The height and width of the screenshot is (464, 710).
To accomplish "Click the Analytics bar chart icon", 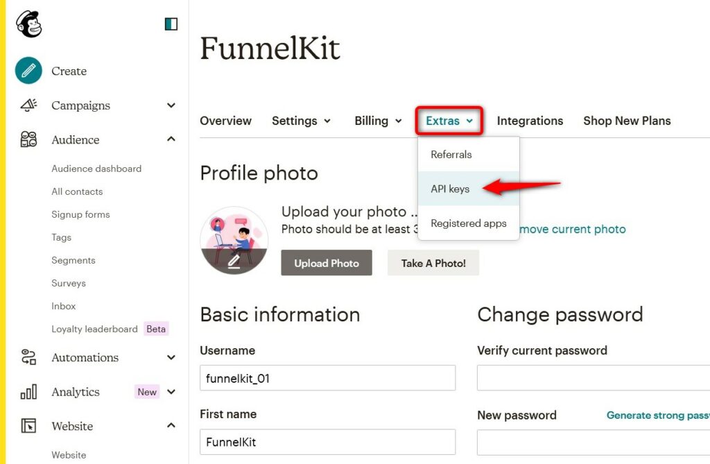I will click(x=29, y=391).
